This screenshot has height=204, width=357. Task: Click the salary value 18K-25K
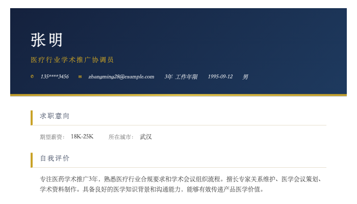(x=82, y=137)
